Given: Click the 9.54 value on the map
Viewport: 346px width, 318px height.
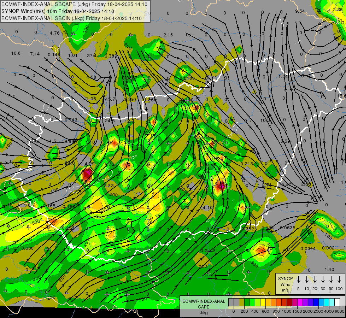Looking at the screenshot, I should (300, 11).
